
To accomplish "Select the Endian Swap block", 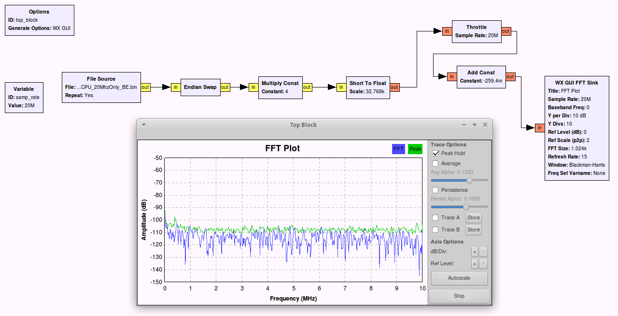I will tap(200, 87).
